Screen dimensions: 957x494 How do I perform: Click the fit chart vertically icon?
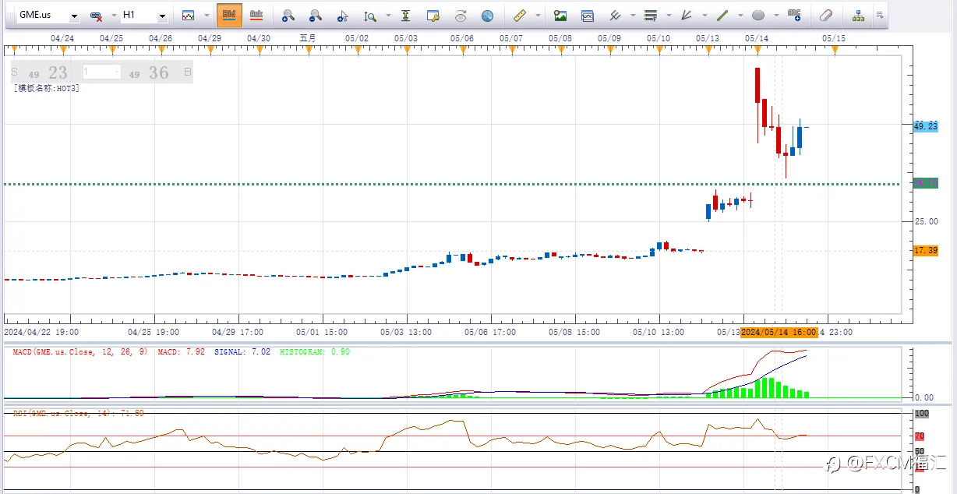pos(405,16)
